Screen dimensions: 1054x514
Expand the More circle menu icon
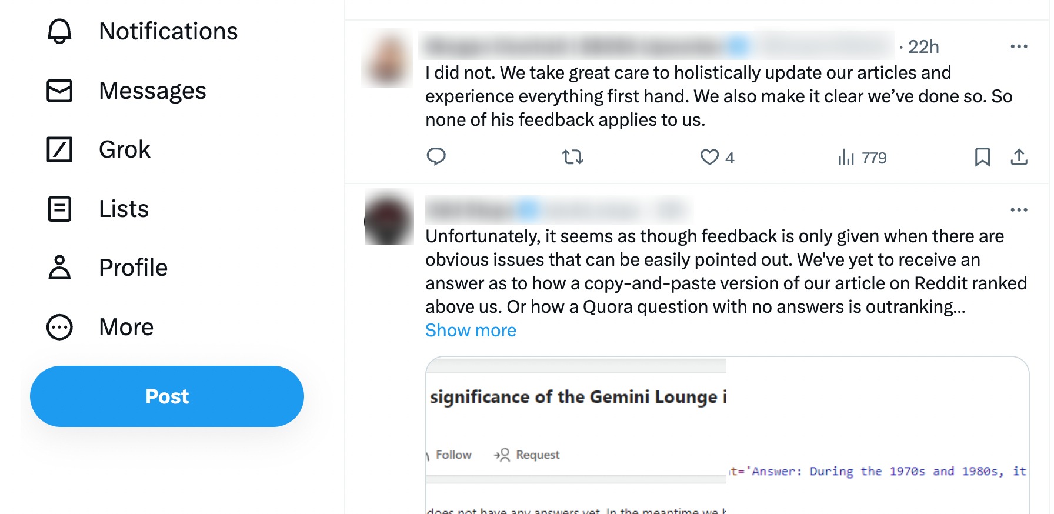(x=59, y=327)
